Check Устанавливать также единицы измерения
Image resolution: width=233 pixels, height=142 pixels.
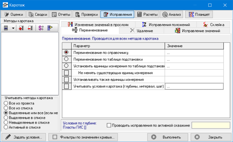66,79
